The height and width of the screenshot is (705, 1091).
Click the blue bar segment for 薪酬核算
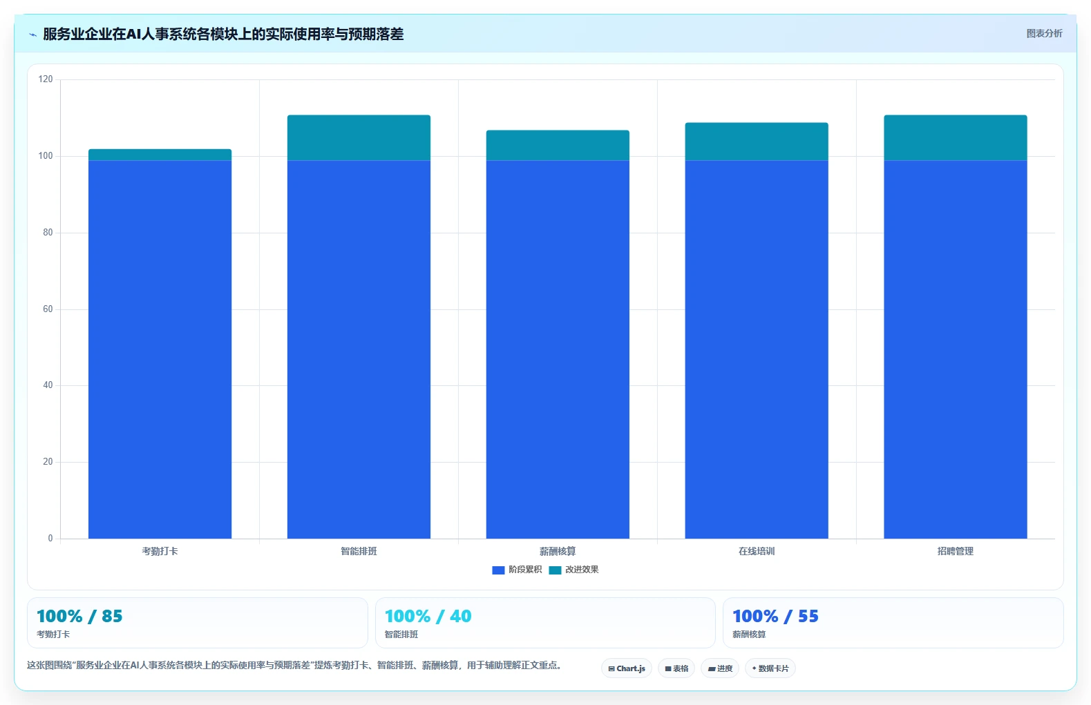pyautogui.click(x=558, y=349)
